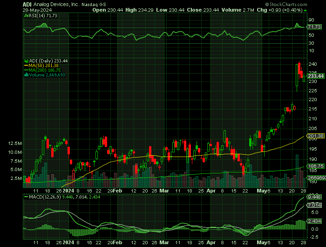Click the RSI(14) legend line icon
The height and width of the screenshot is (247, 326).
click(26, 15)
